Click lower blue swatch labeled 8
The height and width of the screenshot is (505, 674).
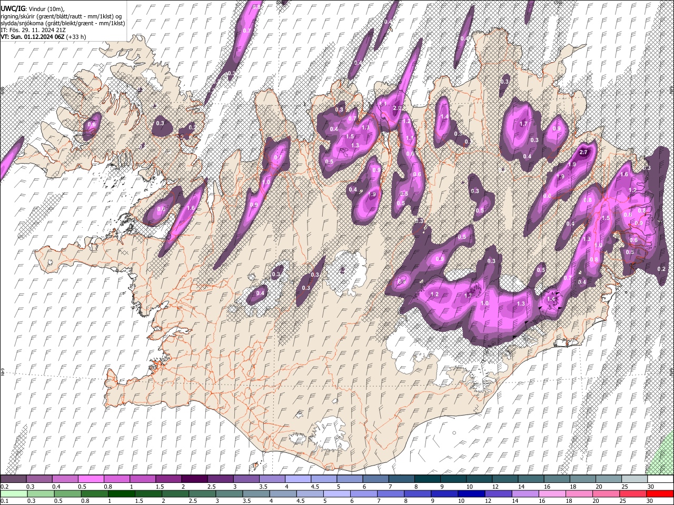pos(417,493)
